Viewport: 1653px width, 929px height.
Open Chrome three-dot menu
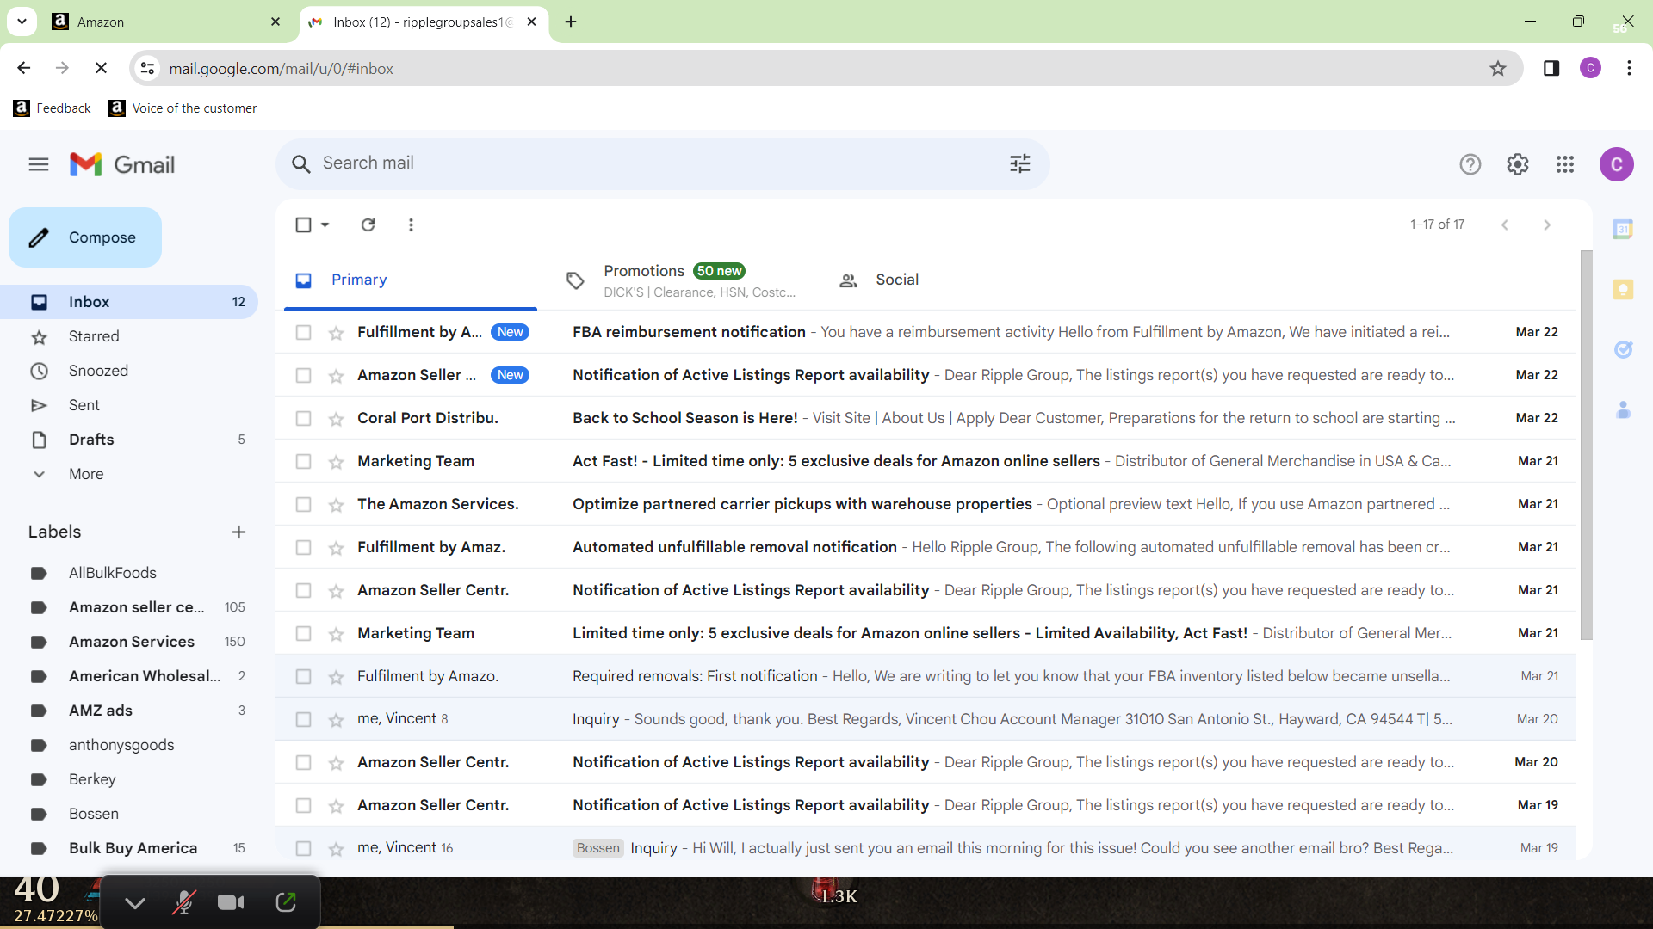pos(1629,68)
